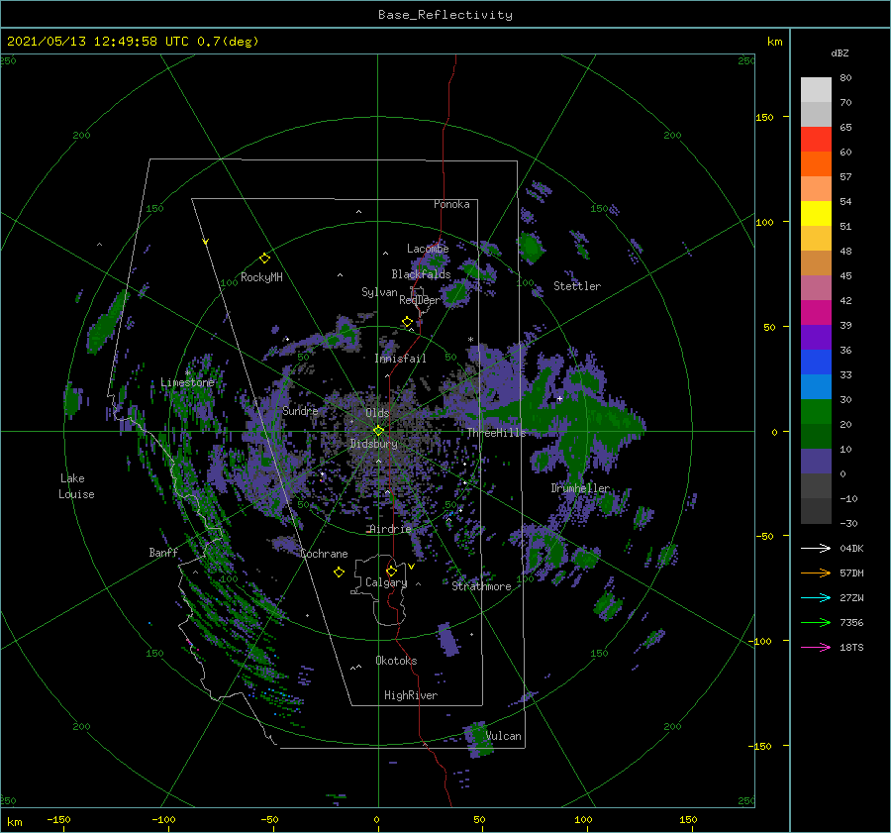The image size is (891, 833).
Task: Click the Sylvan label
Action: point(379,292)
